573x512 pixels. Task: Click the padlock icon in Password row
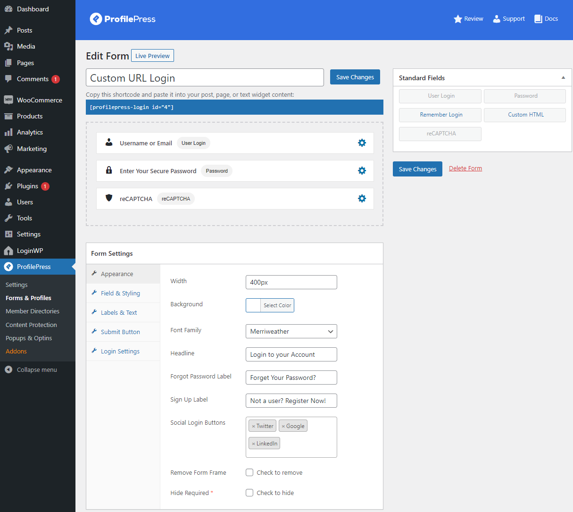pos(109,170)
